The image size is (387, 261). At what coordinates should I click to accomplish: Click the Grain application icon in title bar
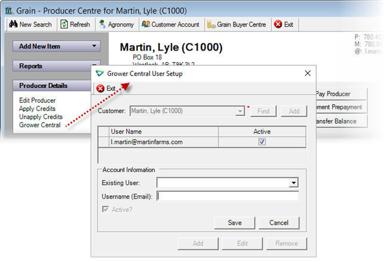tap(10, 11)
